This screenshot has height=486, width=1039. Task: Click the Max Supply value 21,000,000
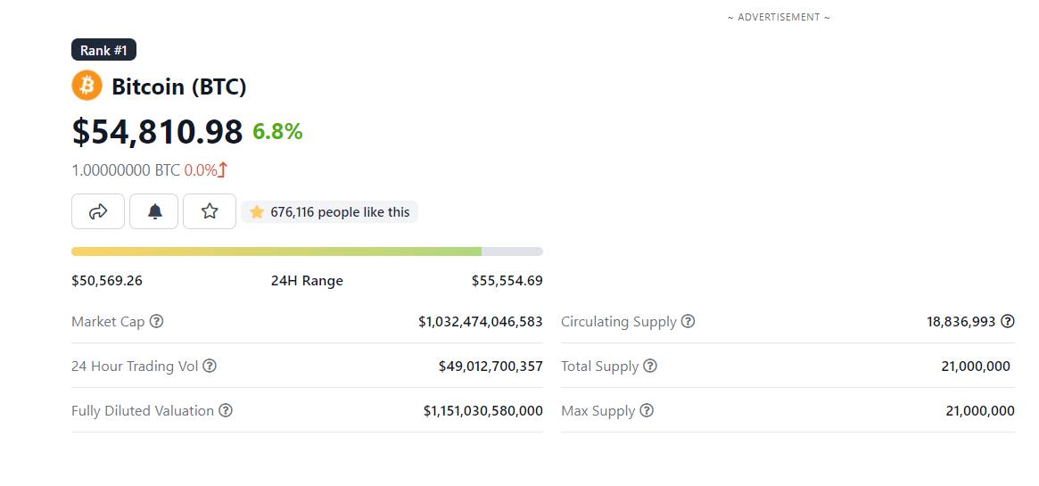pyautogui.click(x=980, y=410)
